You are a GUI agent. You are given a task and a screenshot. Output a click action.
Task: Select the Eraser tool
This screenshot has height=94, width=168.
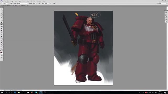click(x=2, y=31)
